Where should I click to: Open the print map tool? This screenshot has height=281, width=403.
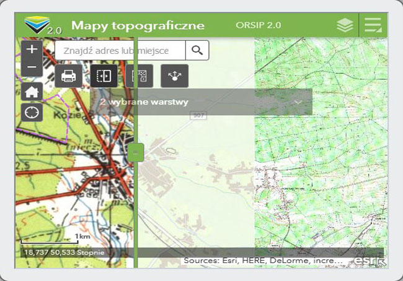(x=68, y=76)
